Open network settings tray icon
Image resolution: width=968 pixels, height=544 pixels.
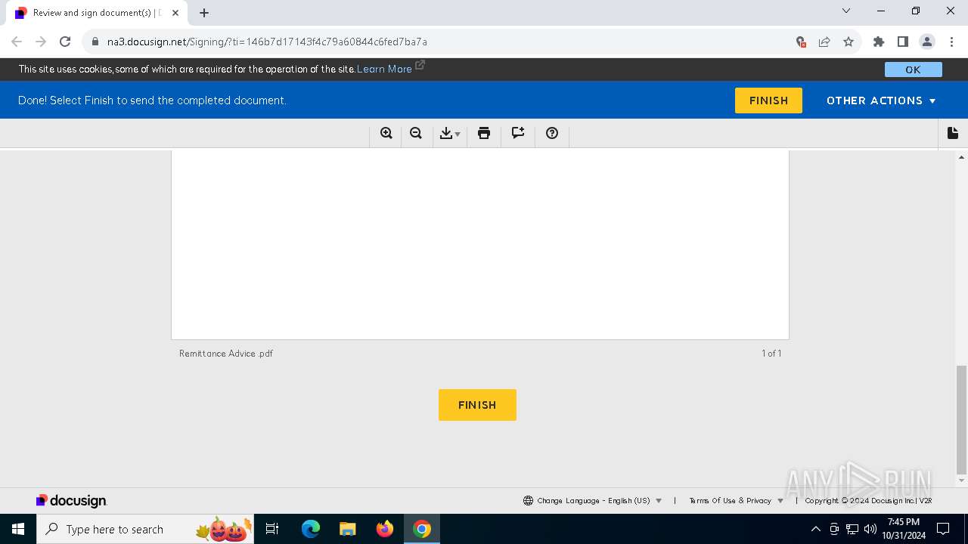click(852, 529)
